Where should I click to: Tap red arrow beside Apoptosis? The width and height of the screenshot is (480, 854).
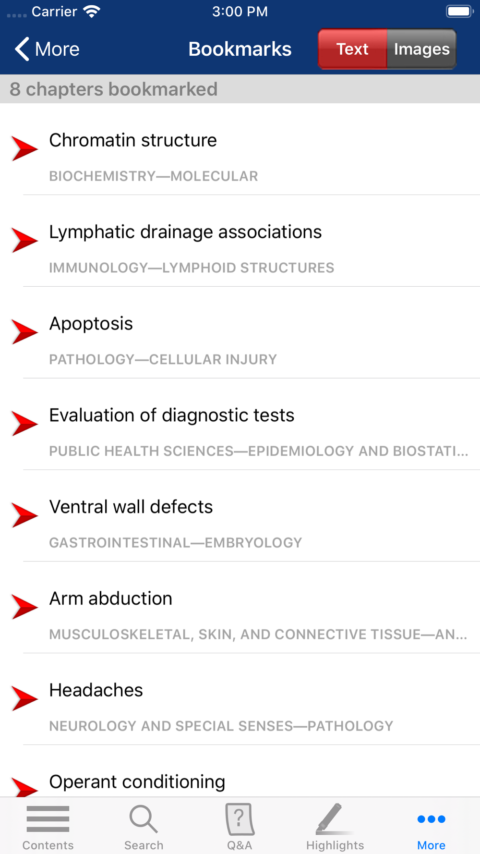[x=24, y=332]
